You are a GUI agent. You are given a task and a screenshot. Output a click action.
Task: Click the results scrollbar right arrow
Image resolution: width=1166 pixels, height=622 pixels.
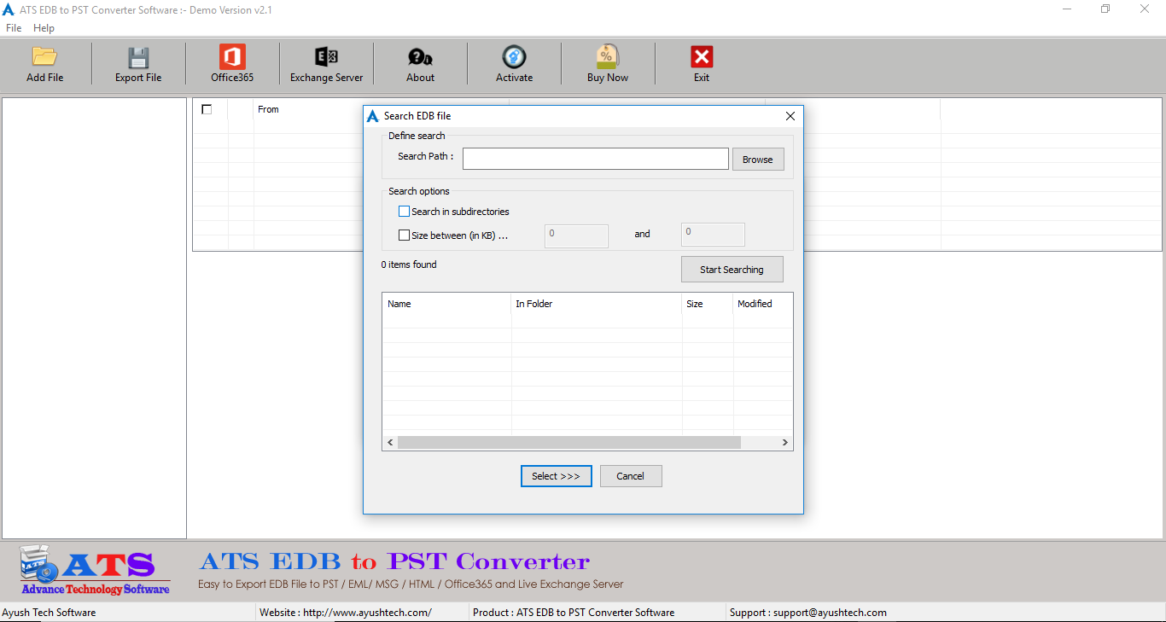(785, 442)
